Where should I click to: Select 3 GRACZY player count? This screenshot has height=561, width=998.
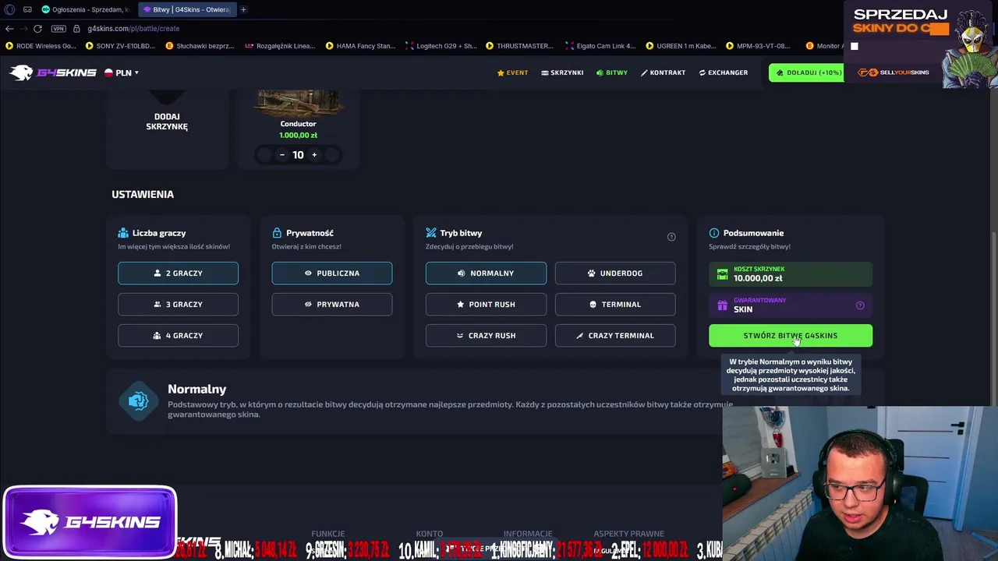[x=178, y=305]
